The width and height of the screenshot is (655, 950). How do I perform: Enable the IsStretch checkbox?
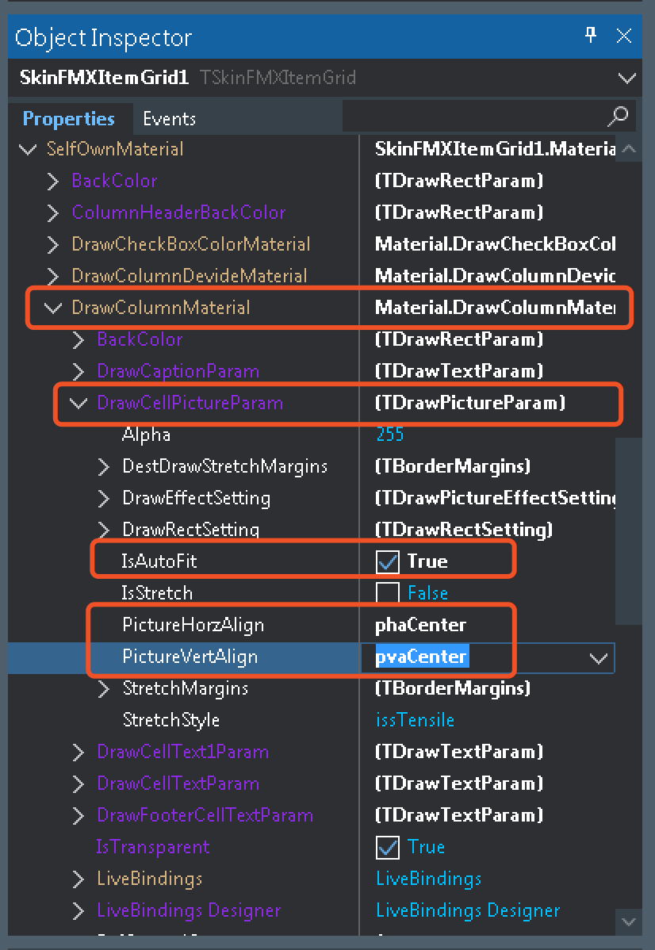click(388, 593)
